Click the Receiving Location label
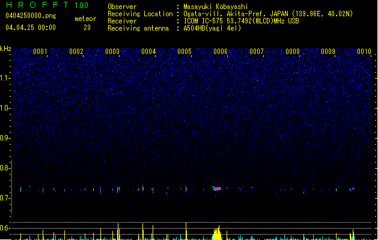 140,14
